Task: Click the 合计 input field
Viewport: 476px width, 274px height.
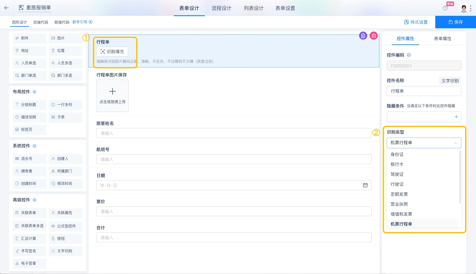Action: (234, 238)
